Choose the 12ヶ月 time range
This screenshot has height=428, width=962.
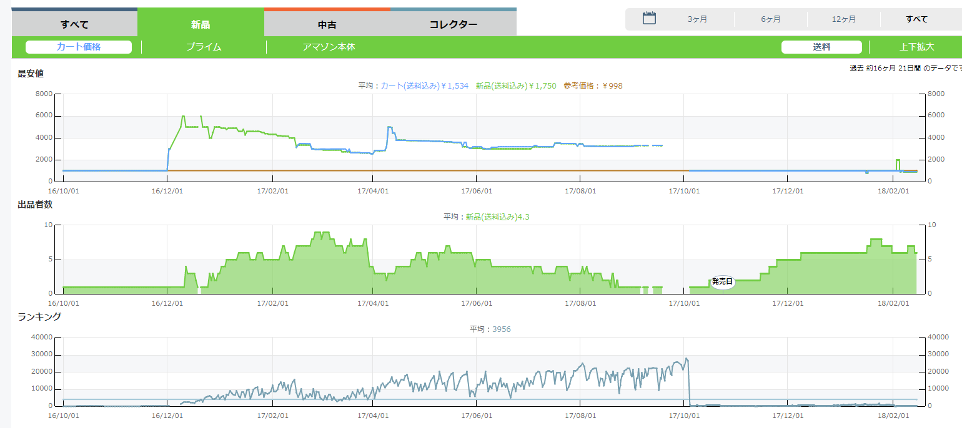tap(843, 19)
